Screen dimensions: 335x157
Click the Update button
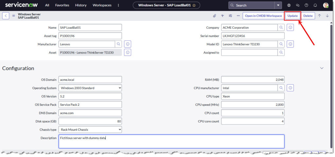click(x=292, y=16)
